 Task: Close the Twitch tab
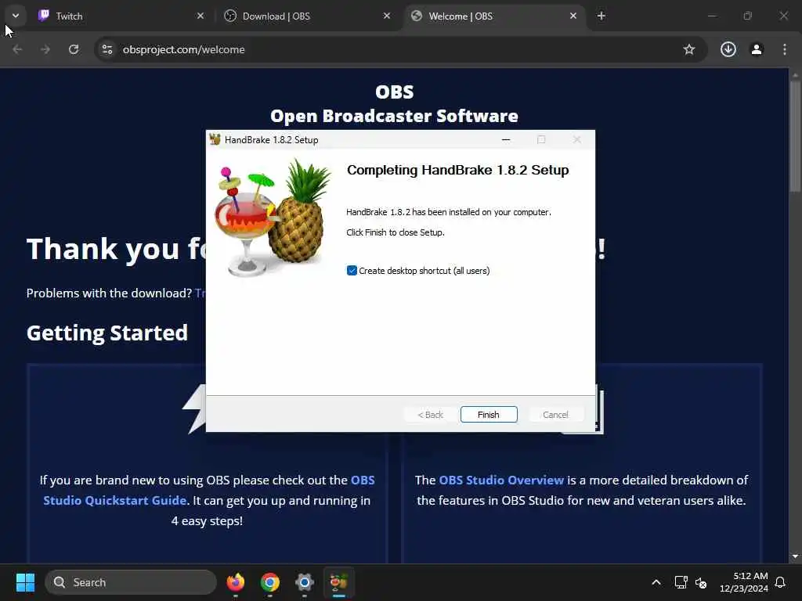200,16
